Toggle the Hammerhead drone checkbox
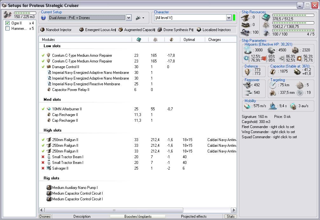The image size is (320, 220). point(8,29)
